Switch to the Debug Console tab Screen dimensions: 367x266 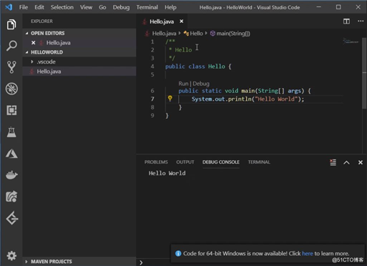221,162
